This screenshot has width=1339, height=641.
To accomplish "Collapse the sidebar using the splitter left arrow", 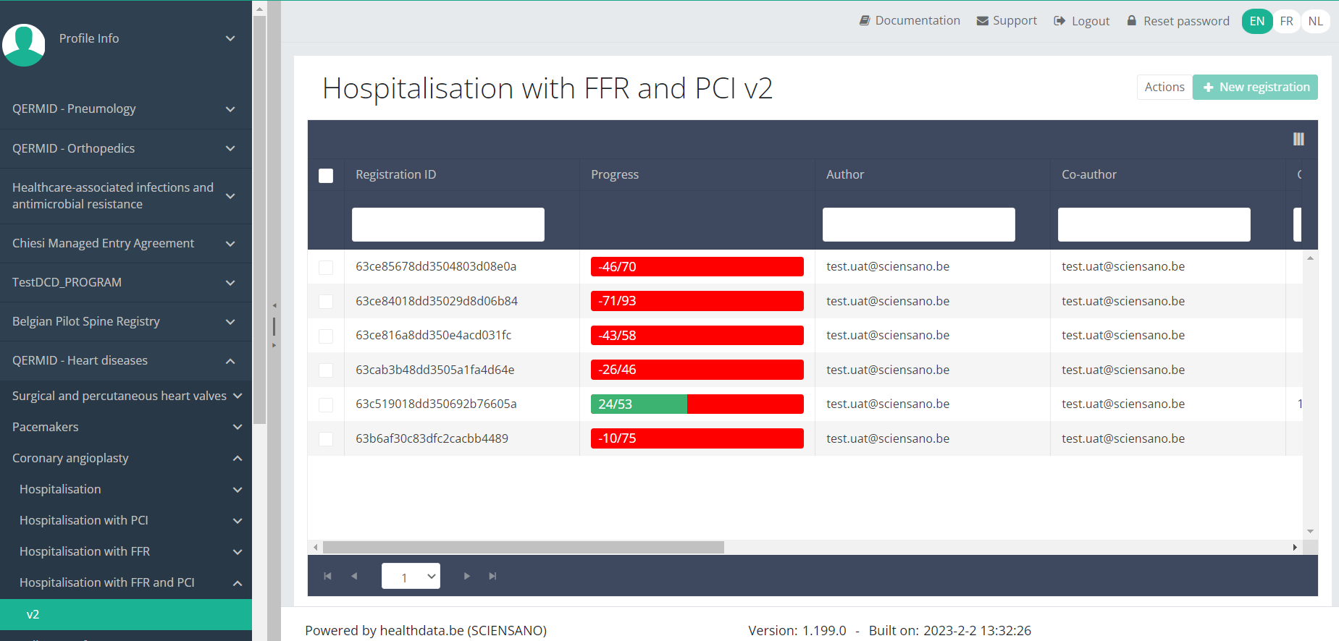I will pyautogui.click(x=274, y=305).
